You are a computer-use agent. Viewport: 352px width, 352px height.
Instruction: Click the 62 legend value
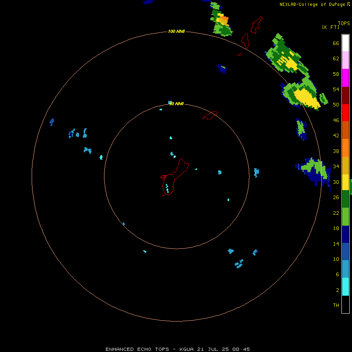336,59
